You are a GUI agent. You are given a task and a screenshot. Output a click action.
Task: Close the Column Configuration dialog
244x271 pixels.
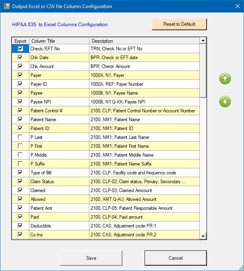tap(238, 6)
